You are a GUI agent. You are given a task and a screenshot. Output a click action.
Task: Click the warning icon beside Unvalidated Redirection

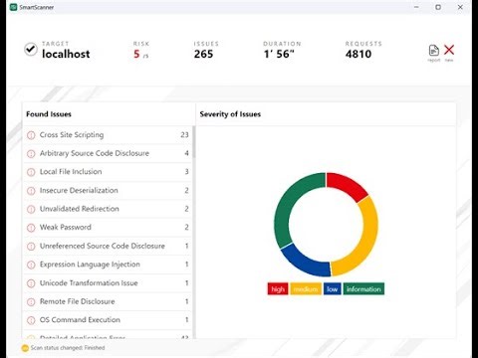[x=31, y=209]
